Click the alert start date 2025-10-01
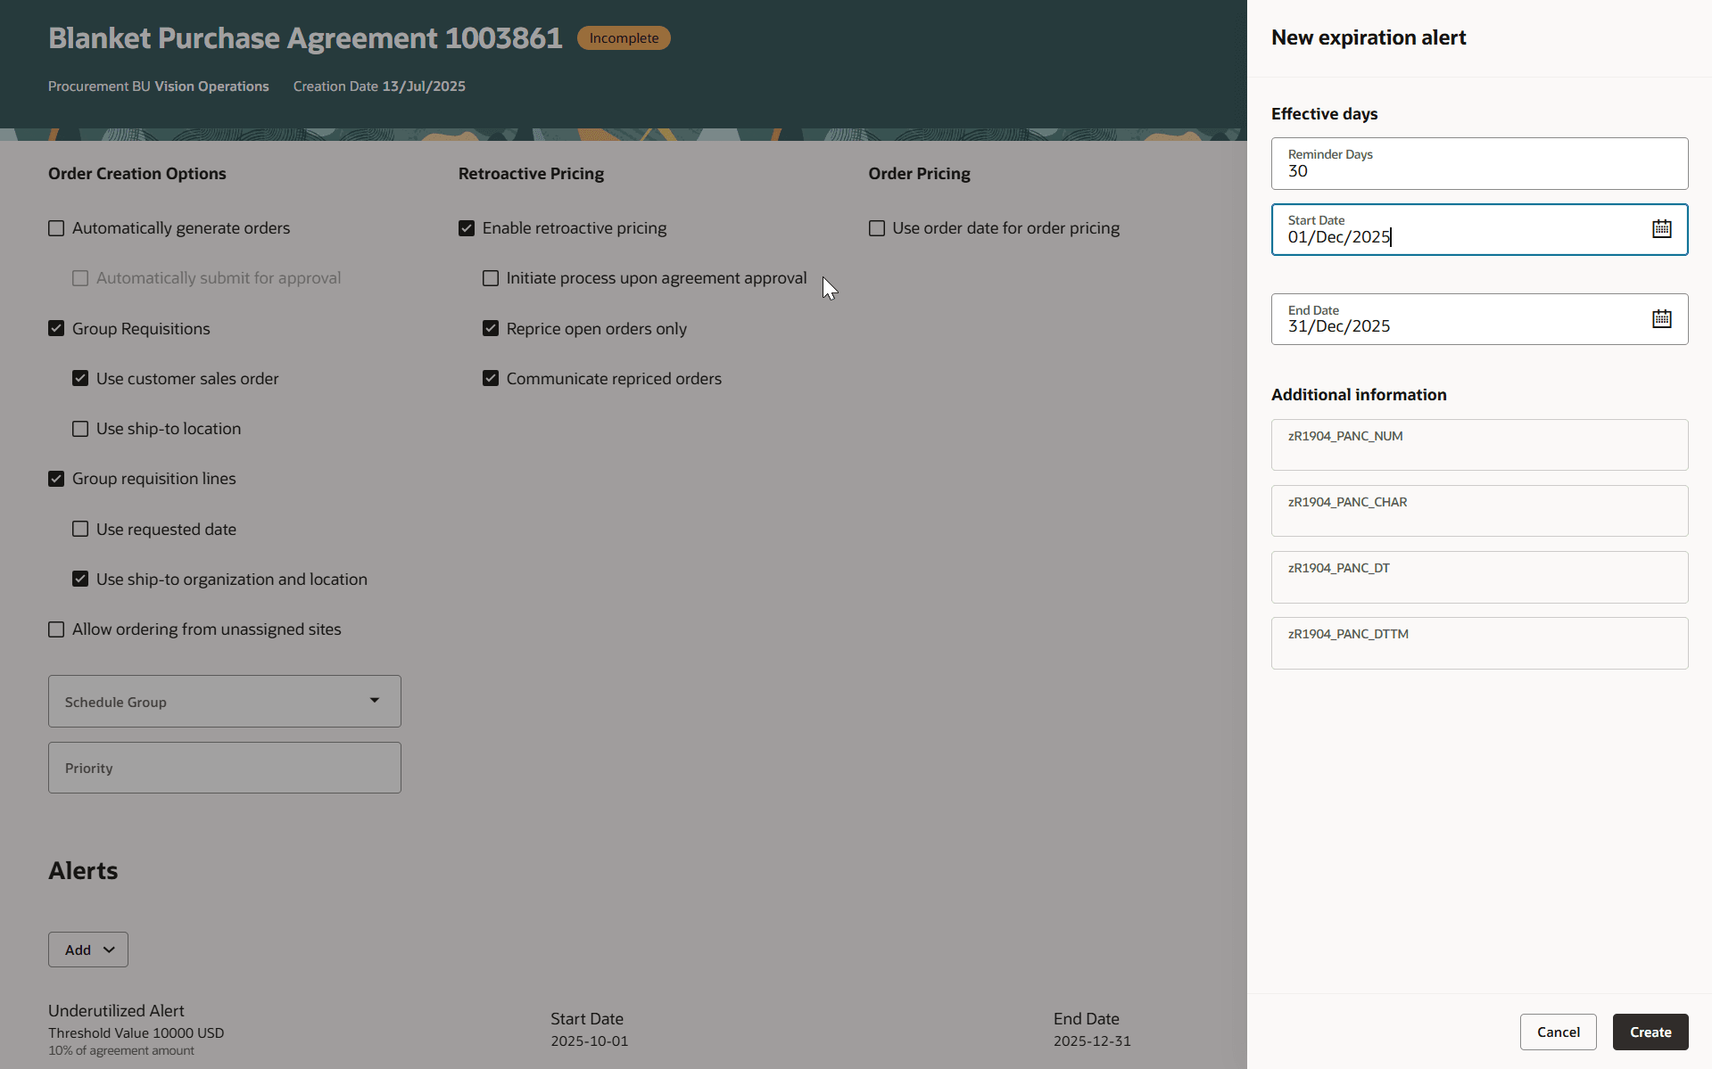The width and height of the screenshot is (1712, 1069). (589, 1040)
